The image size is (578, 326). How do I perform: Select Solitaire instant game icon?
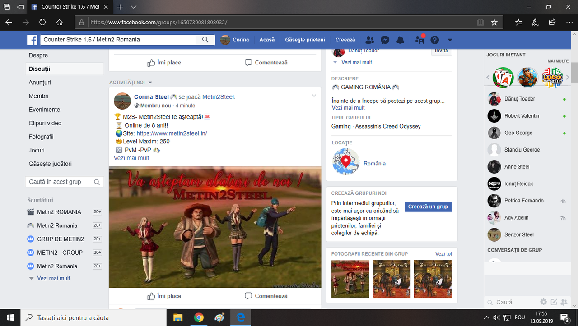click(503, 78)
